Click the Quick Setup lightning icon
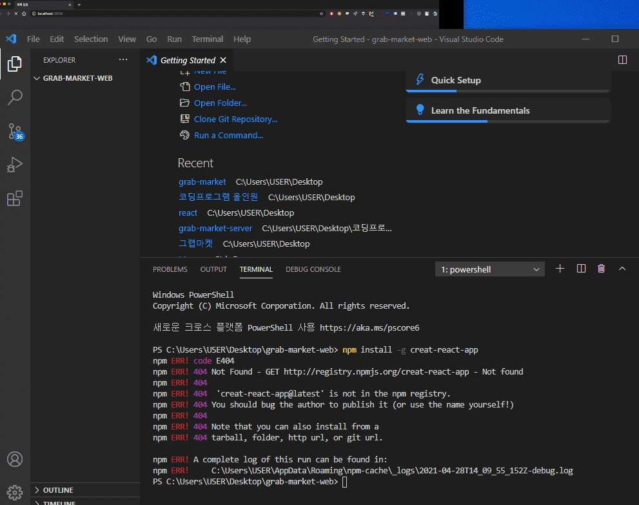The image size is (639, 505). pos(420,79)
